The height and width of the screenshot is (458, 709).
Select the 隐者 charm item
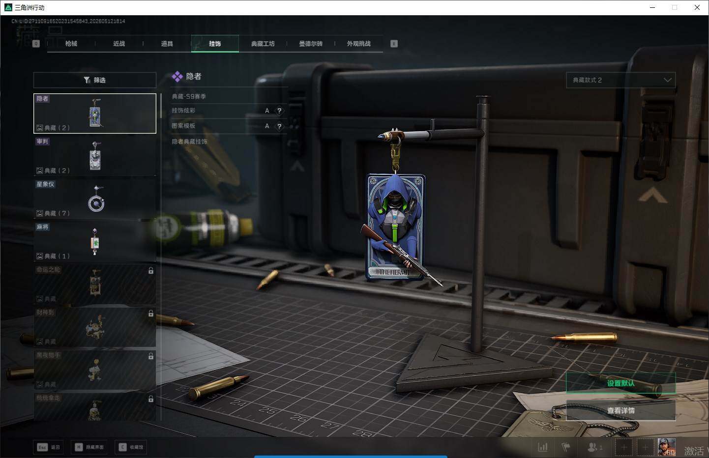click(95, 114)
